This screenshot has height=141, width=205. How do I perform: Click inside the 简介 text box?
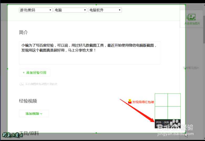pyautogui.click(x=89, y=53)
